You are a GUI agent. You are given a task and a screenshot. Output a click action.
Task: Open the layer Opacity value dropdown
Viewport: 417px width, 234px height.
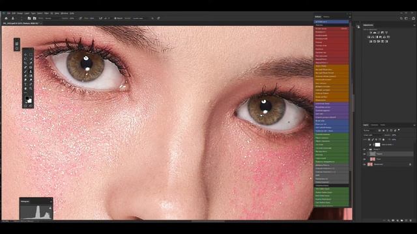394,135
